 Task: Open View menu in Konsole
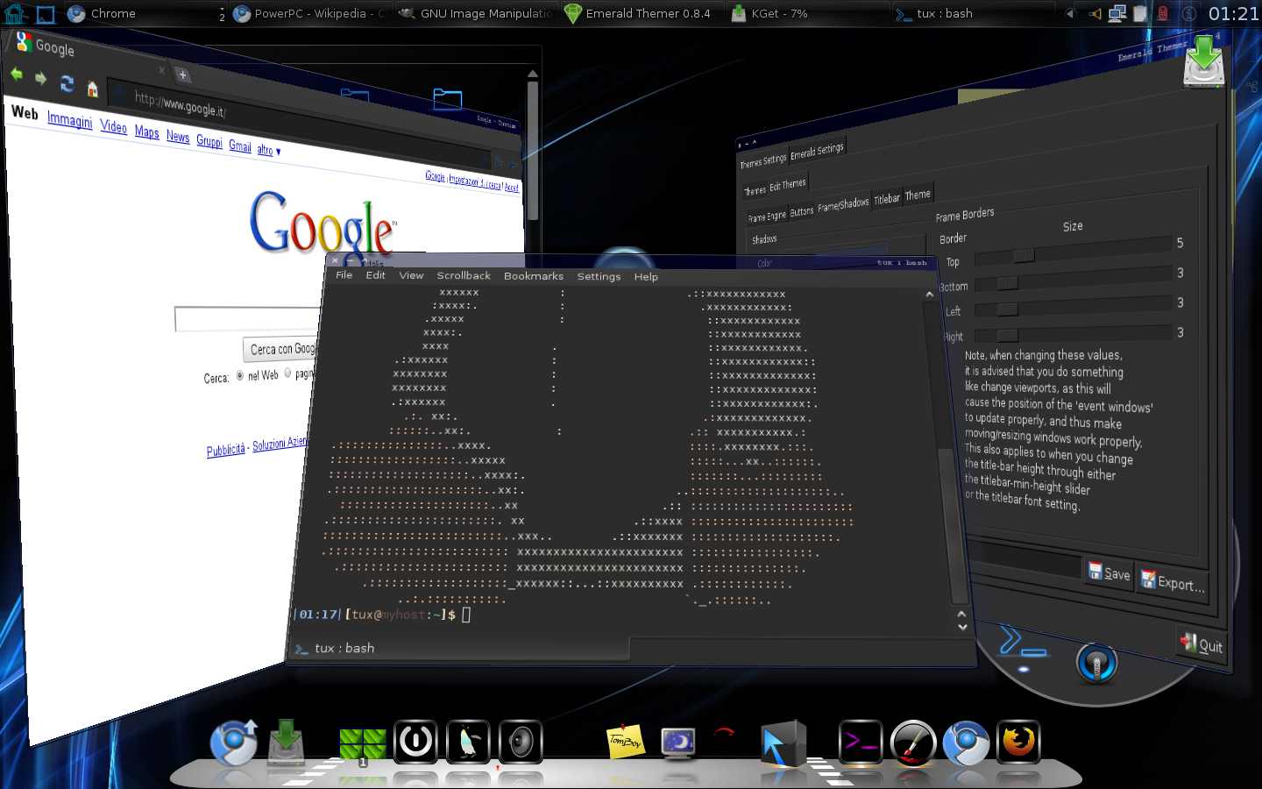point(411,275)
